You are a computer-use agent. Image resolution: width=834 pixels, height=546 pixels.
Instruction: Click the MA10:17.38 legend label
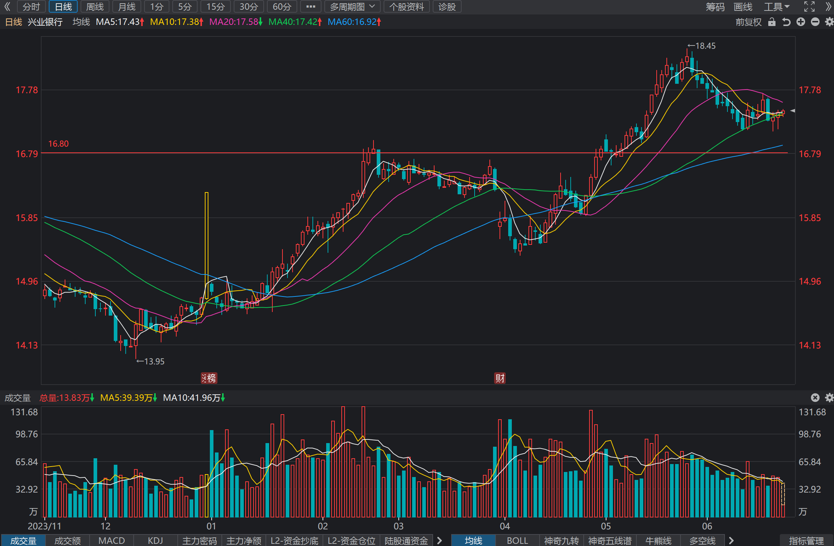177,22
